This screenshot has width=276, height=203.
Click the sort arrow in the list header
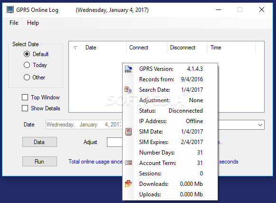tap(76, 48)
